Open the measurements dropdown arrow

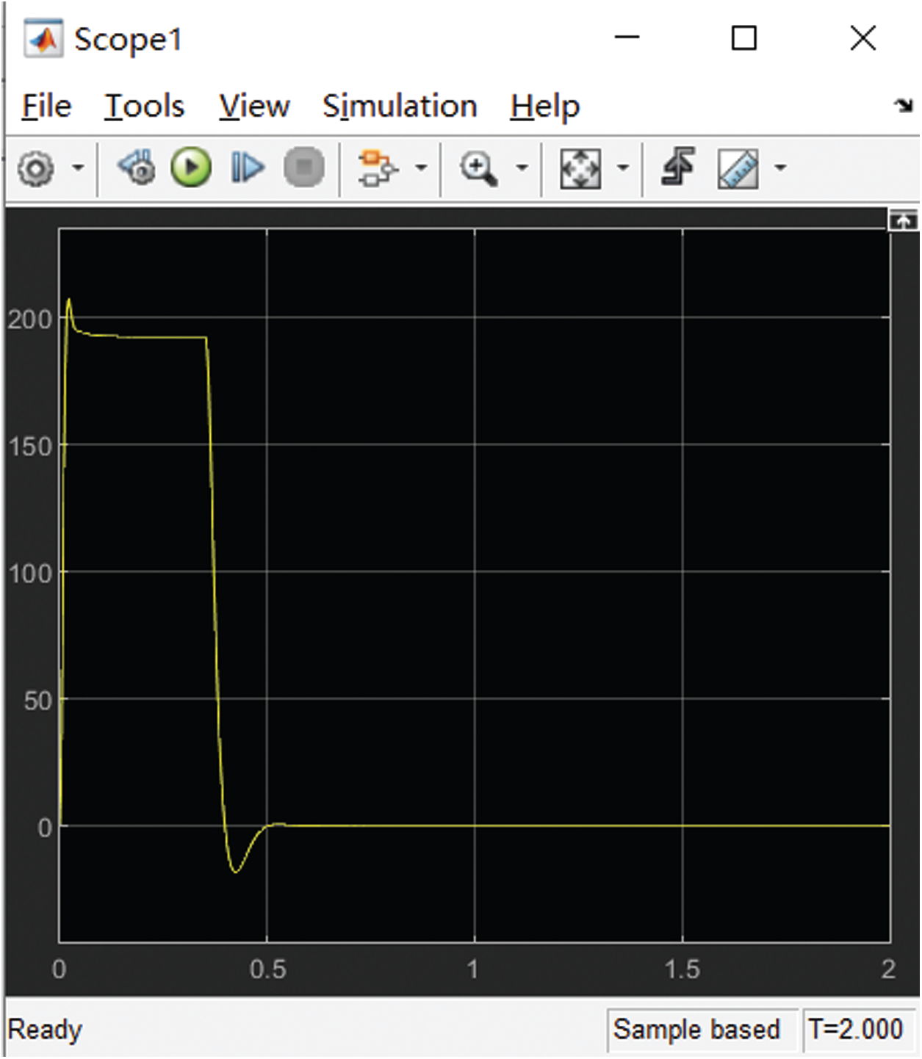pyautogui.click(x=781, y=168)
